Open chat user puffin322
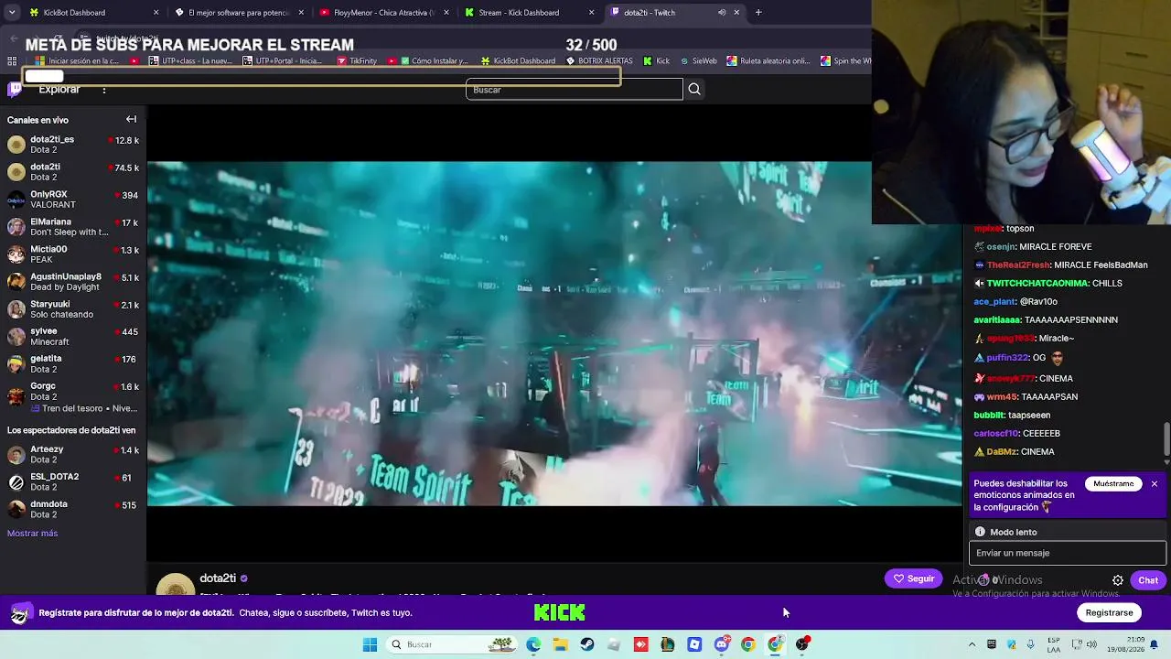This screenshot has width=1171, height=659. (1007, 358)
